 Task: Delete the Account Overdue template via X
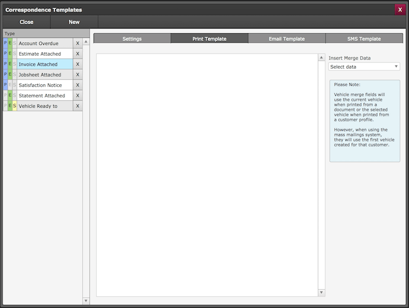pos(77,43)
